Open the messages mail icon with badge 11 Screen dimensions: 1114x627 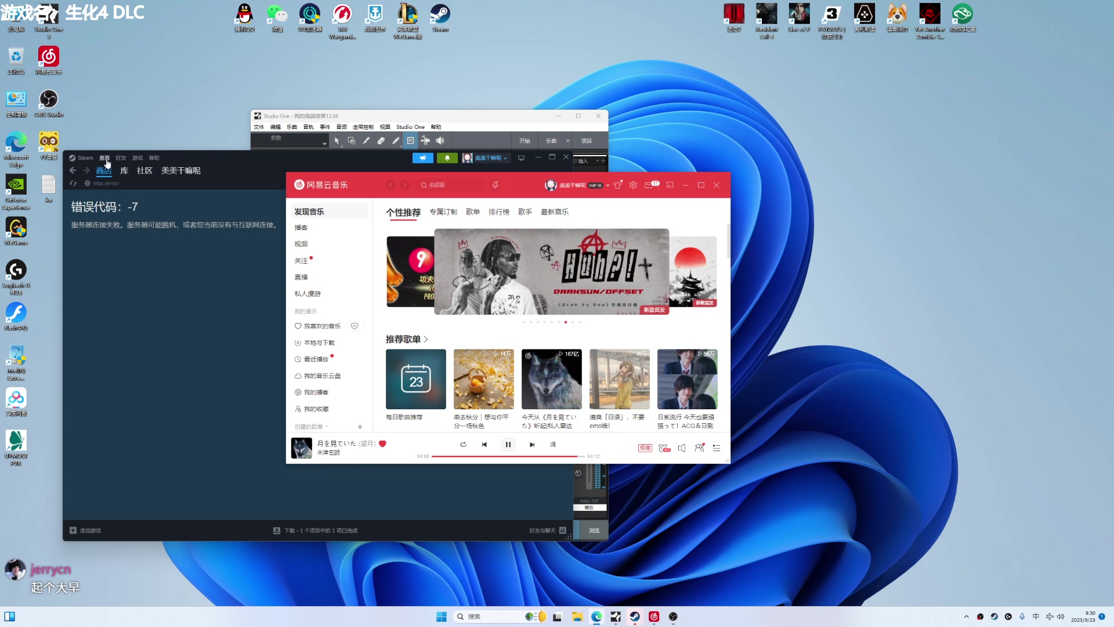(x=651, y=185)
